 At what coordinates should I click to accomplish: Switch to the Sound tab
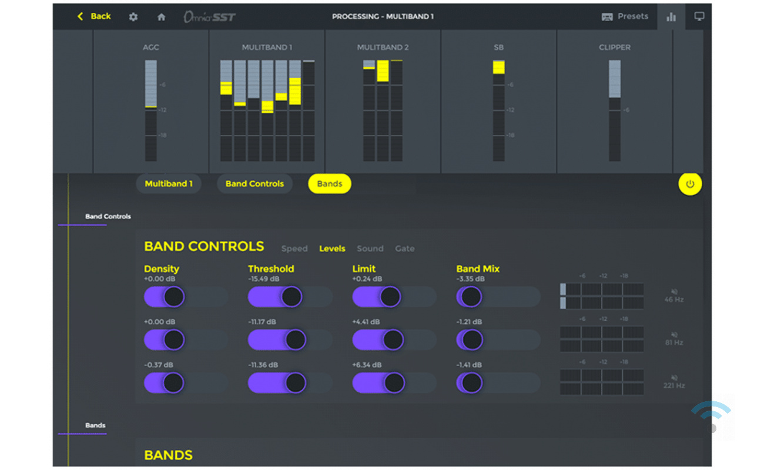pyautogui.click(x=370, y=249)
